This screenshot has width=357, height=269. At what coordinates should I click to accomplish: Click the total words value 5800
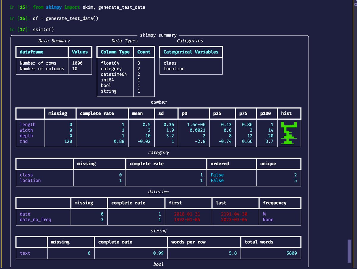pos(291,253)
